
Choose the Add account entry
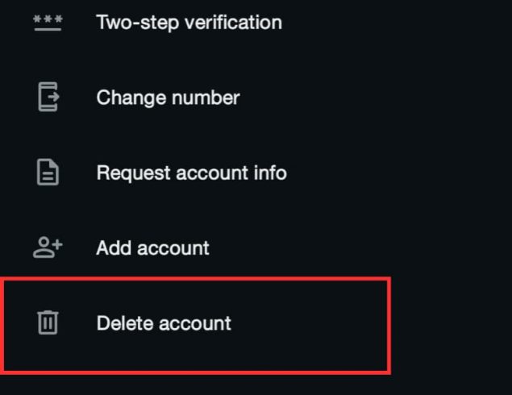pos(152,247)
